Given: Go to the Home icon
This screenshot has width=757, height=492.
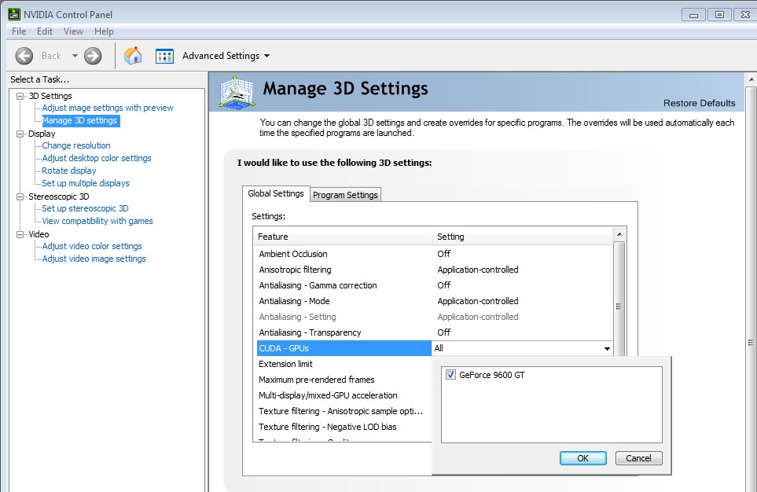Looking at the screenshot, I should [x=133, y=56].
